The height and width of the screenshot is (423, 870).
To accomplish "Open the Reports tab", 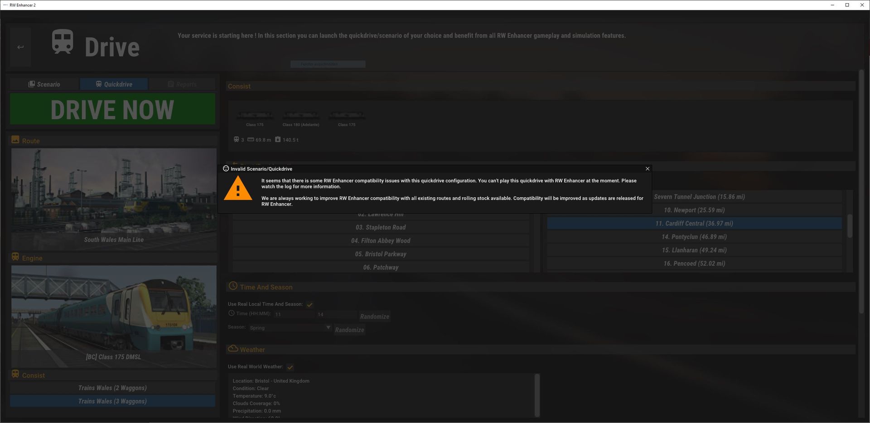I will [x=182, y=84].
